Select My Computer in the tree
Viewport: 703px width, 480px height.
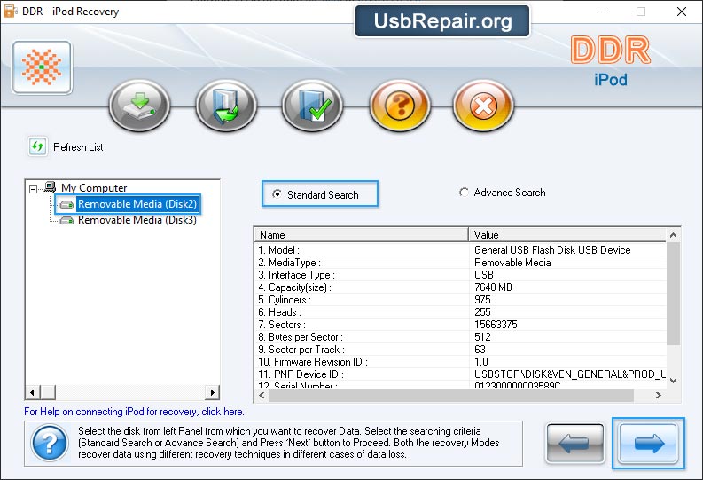tap(94, 187)
